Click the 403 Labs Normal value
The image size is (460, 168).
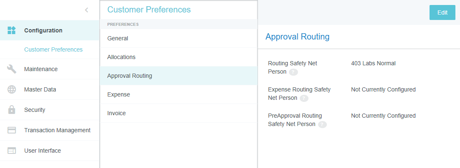[x=373, y=63]
